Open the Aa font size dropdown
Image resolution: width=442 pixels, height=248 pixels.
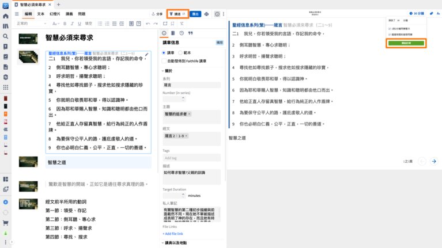(56, 24)
